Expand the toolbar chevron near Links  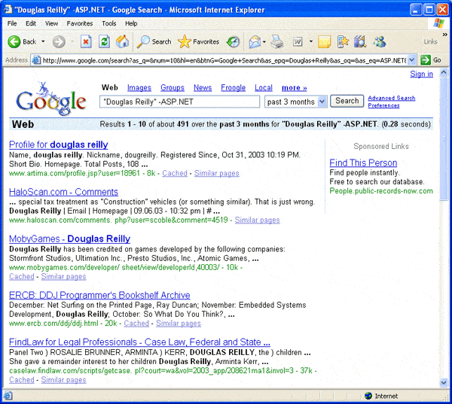tap(444, 35)
